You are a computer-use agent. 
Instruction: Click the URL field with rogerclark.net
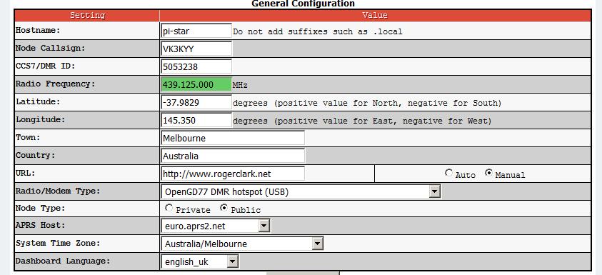pos(233,174)
